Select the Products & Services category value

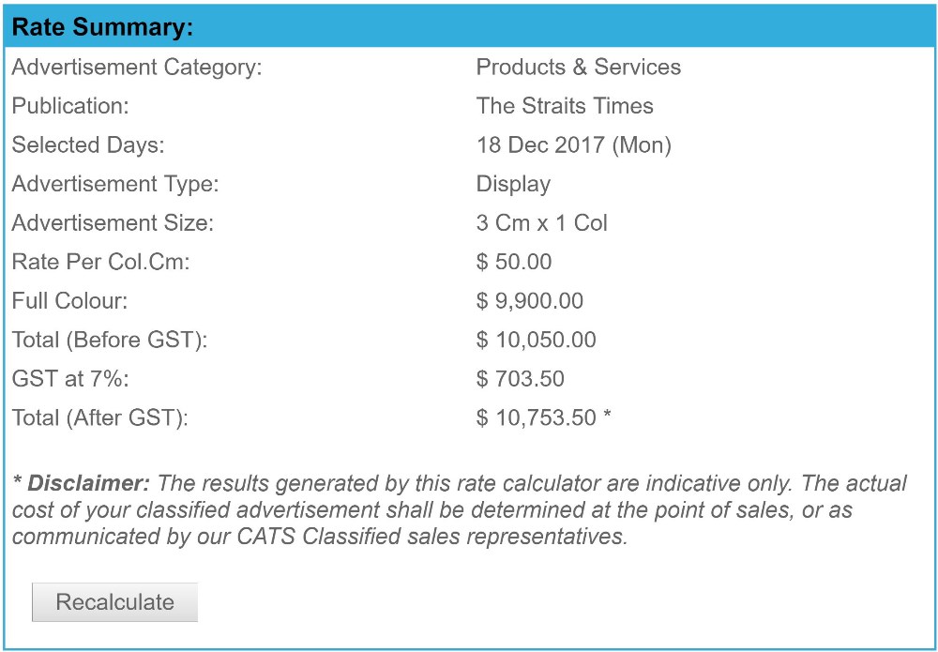pos(579,67)
